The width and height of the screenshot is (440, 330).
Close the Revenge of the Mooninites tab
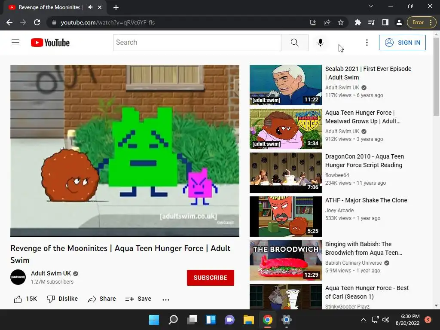pyautogui.click(x=100, y=7)
